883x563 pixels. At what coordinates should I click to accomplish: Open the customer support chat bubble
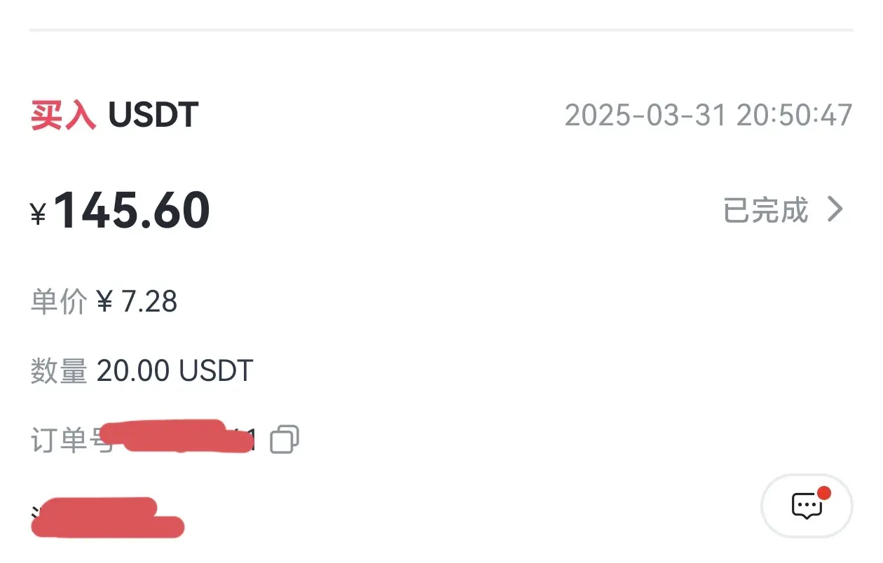point(806,506)
